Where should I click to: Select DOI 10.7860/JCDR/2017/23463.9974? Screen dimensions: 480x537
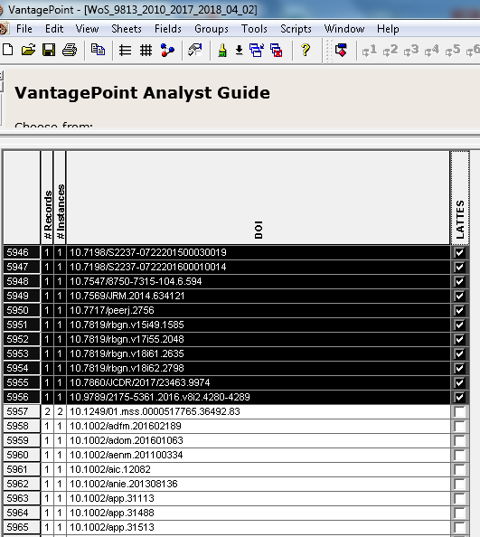pos(259,382)
